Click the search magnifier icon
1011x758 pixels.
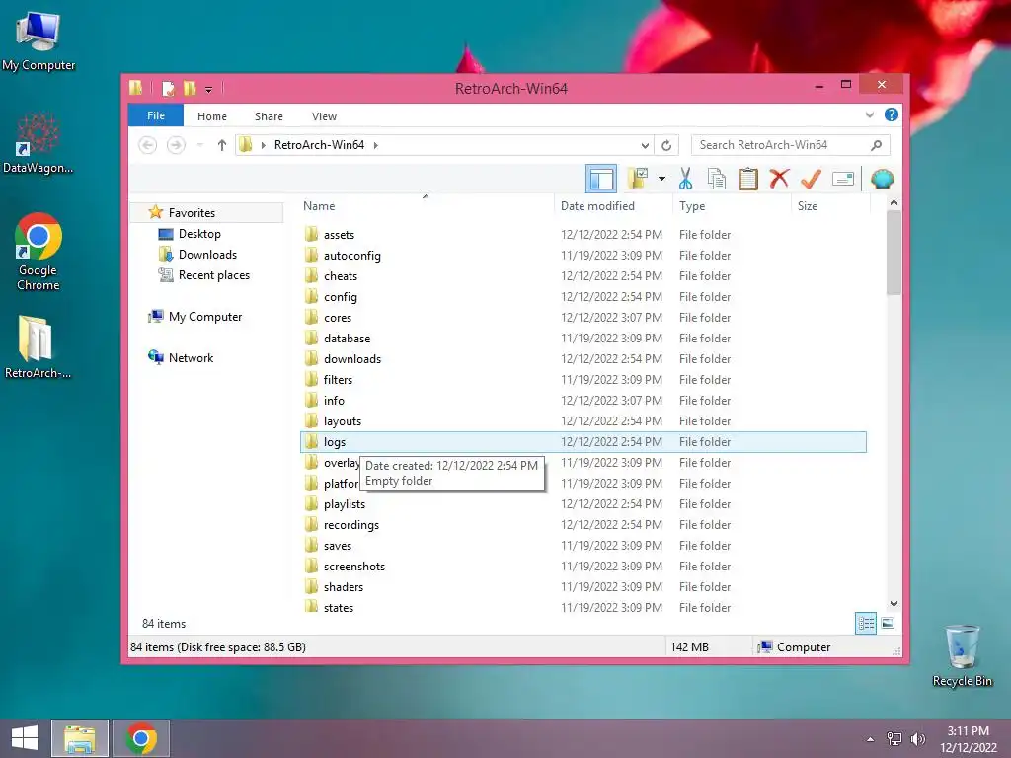[x=876, y=145]
